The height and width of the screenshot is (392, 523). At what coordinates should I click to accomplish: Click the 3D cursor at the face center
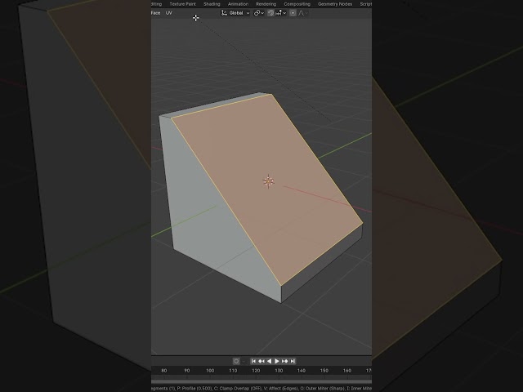[x=269, y=181]
